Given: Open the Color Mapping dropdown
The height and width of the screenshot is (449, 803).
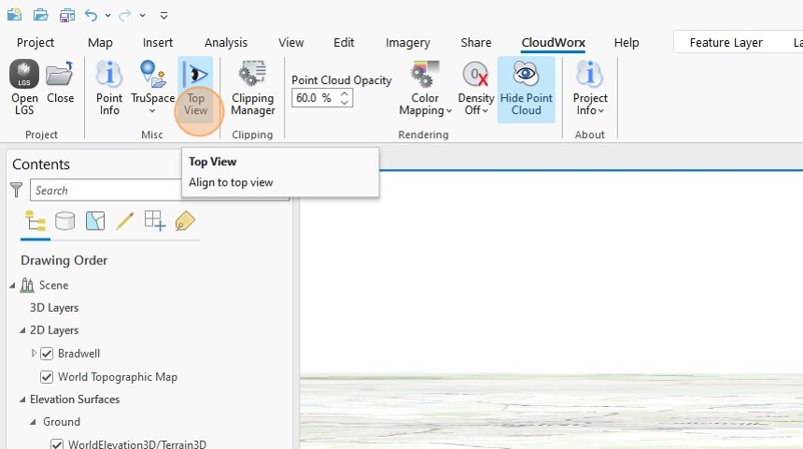Looking at the screenshot, I should [425, 88].
